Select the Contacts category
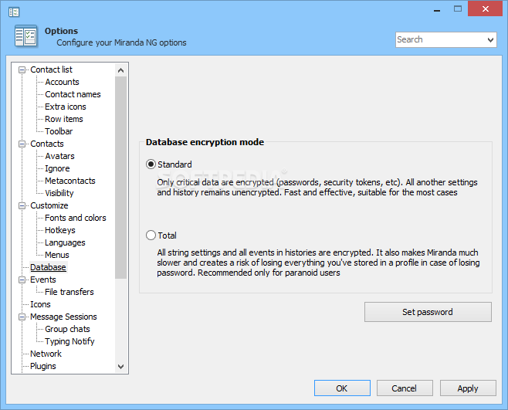 click(47, 144)
